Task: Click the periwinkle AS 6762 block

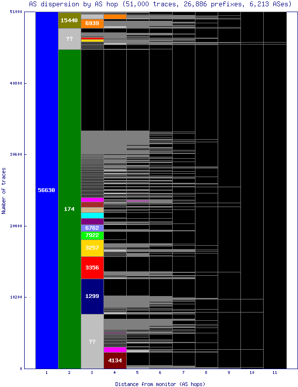Action: [92, 228]
